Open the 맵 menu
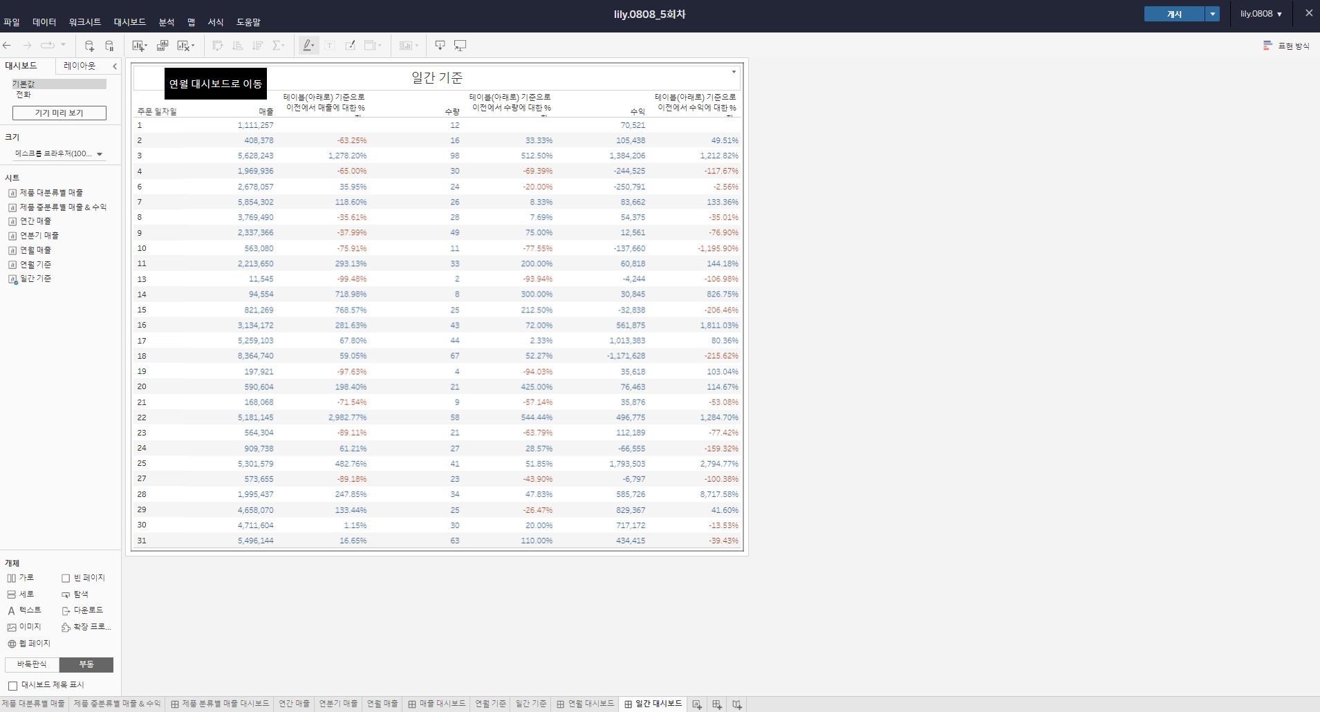The height and width of the screenshot is (712, 1320). click(x=192, y=22)
